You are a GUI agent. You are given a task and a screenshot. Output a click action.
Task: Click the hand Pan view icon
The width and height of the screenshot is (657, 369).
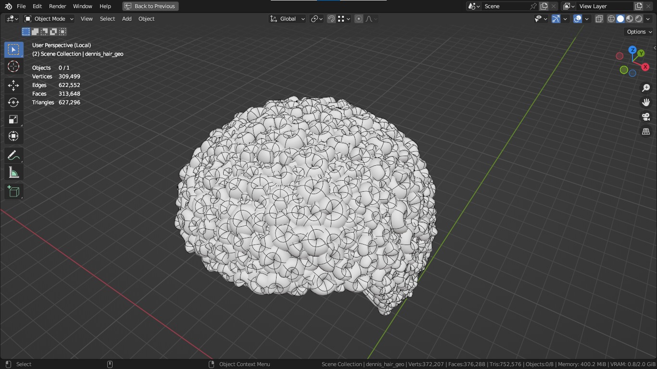[646, 102]
